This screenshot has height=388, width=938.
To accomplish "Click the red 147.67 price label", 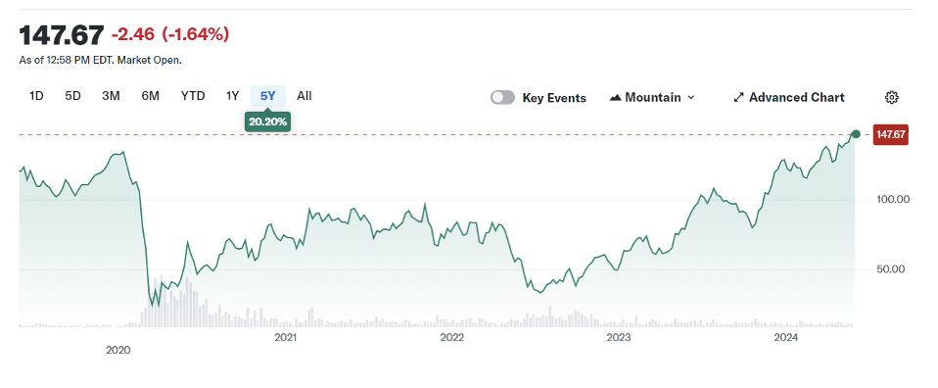I will (x=890, y=134).
